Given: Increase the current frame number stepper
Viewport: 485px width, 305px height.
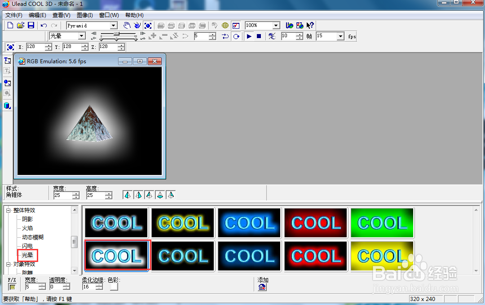Looking at the screenshot, I should pyautogui.click(x=212, y=34).
